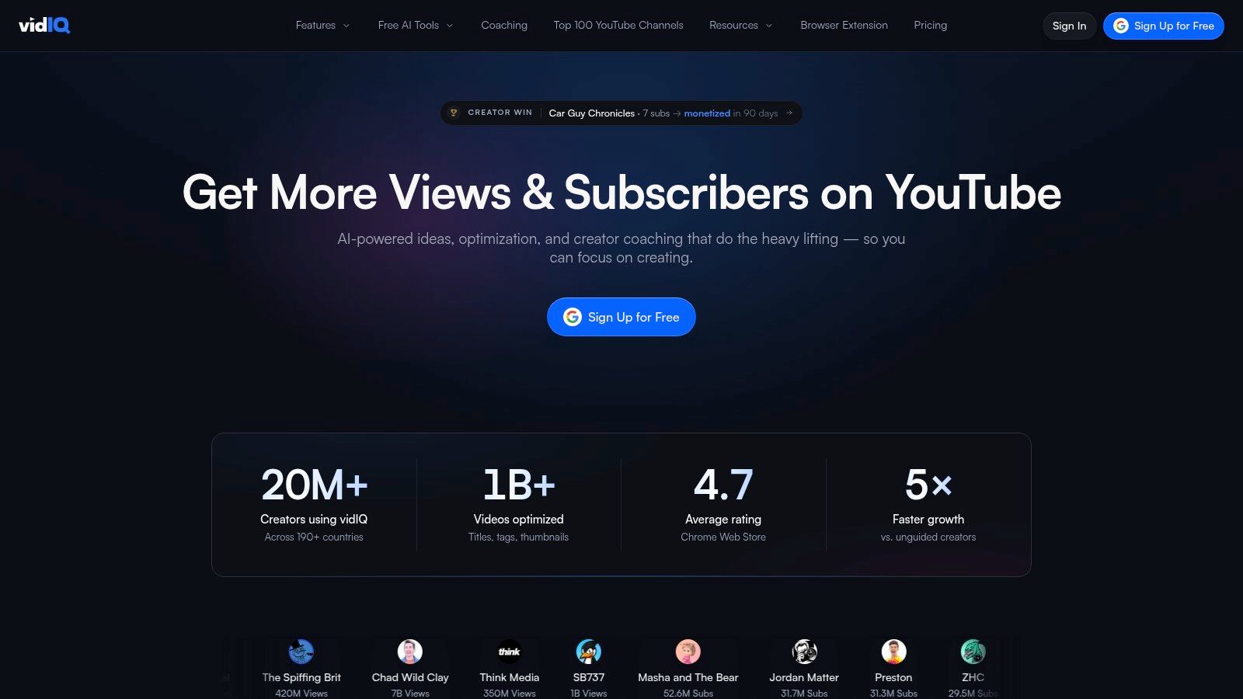Image resolution: width=1243 pixels, height=699 pixels.
Task: Click the 20M+ statistic
Action: (314, 485)
